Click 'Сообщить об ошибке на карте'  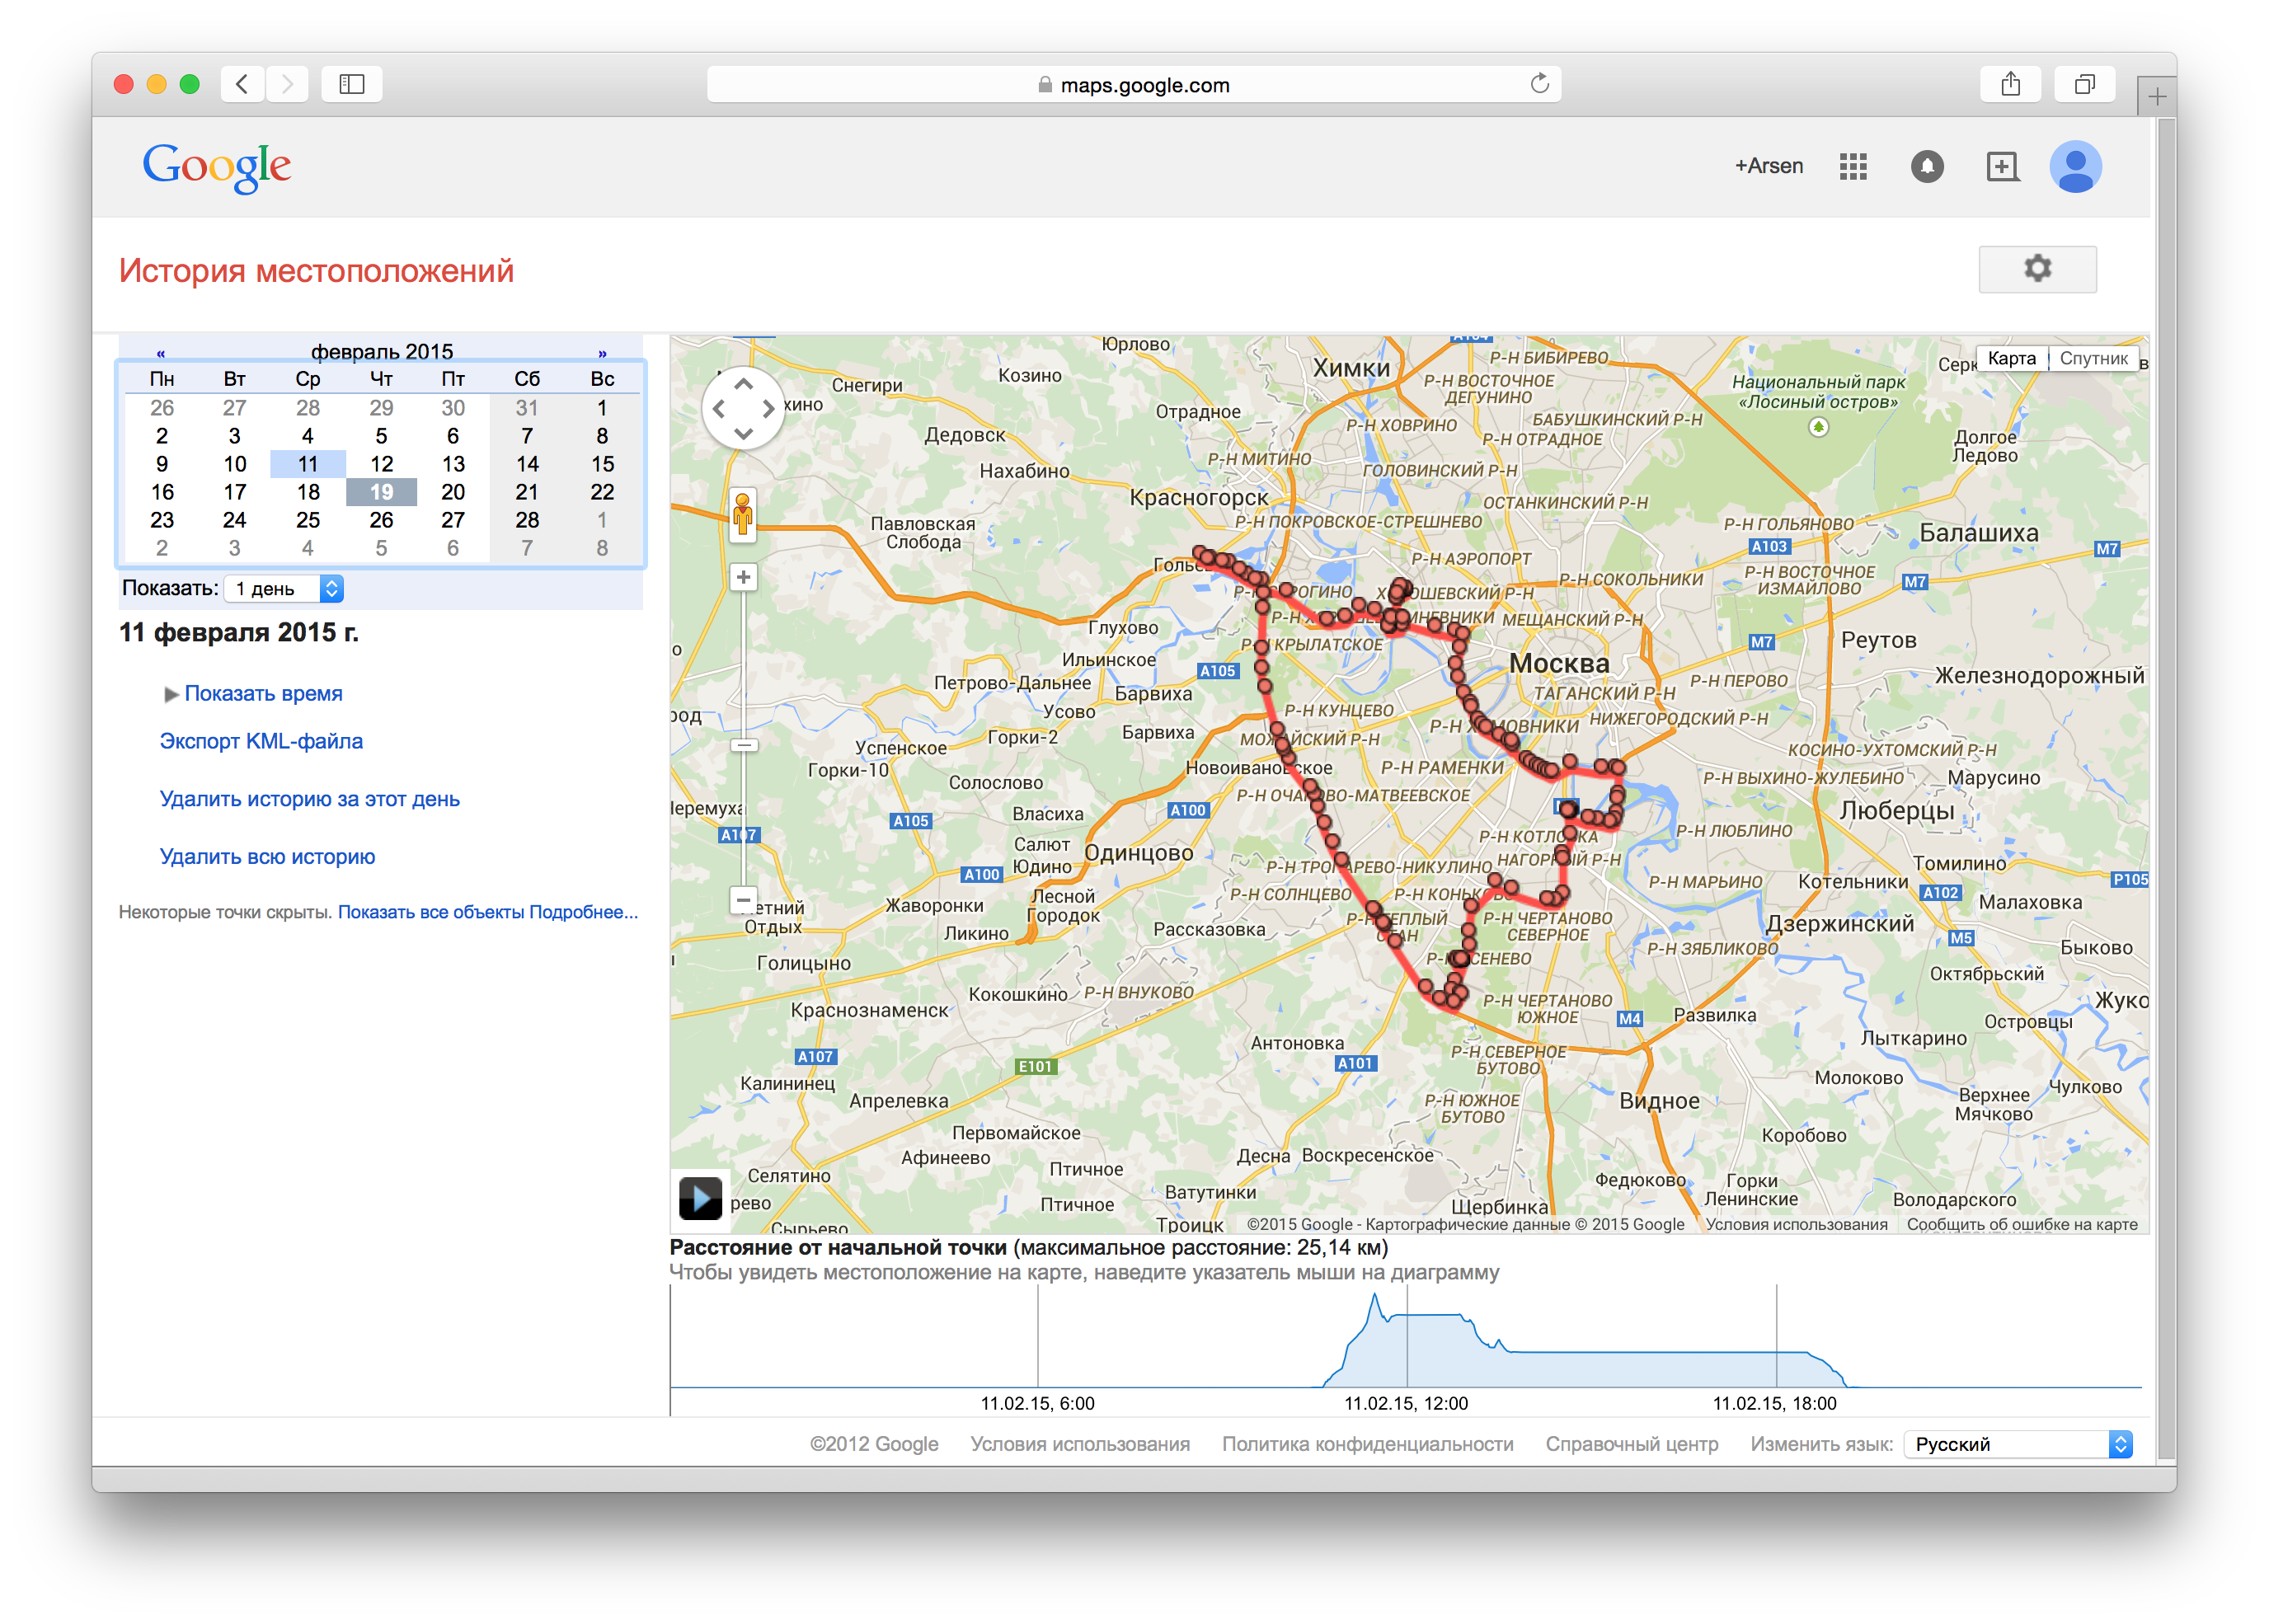(2021, 1224)
